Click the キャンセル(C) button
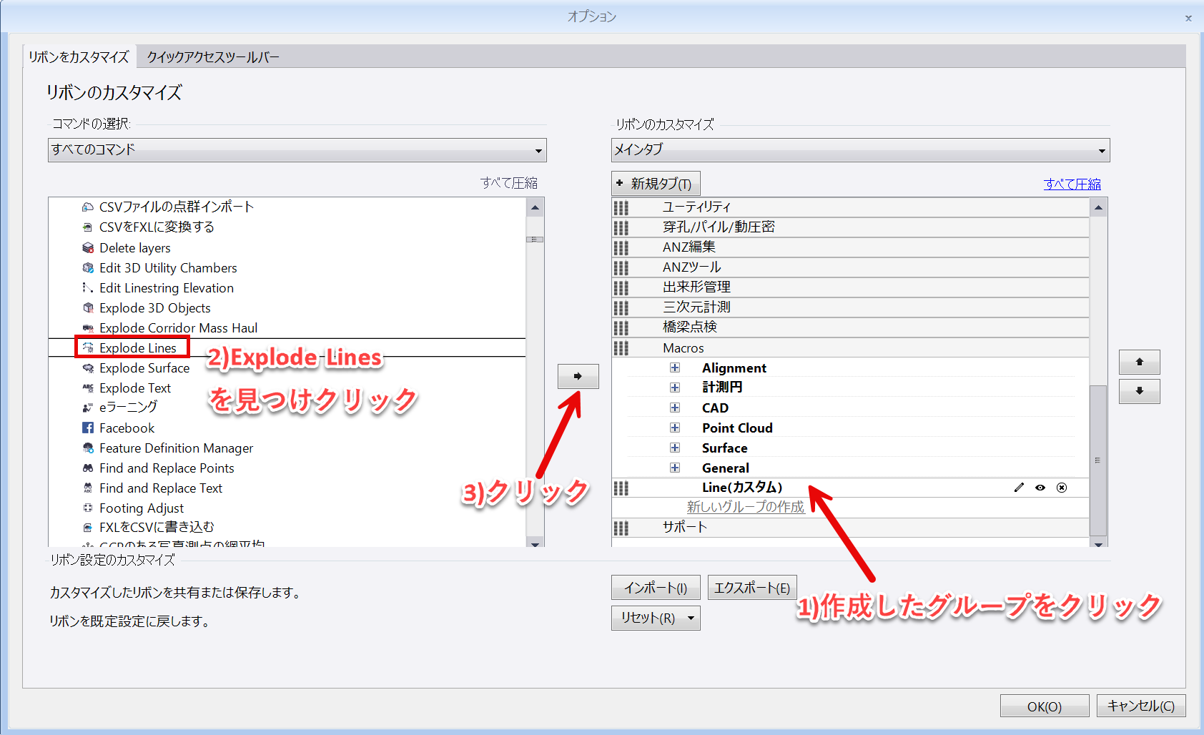 tap(1141, 706)
